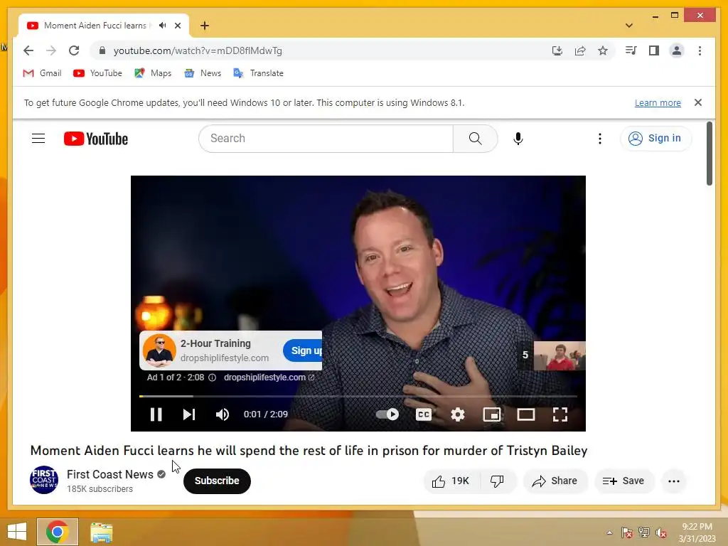Dismiss the Chrome update notice
Image resolution: width=728 pixels, height=546 pixels.
(x=698, y=102)
